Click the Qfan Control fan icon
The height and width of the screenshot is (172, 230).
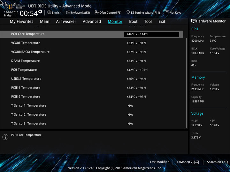pos(96,12)
